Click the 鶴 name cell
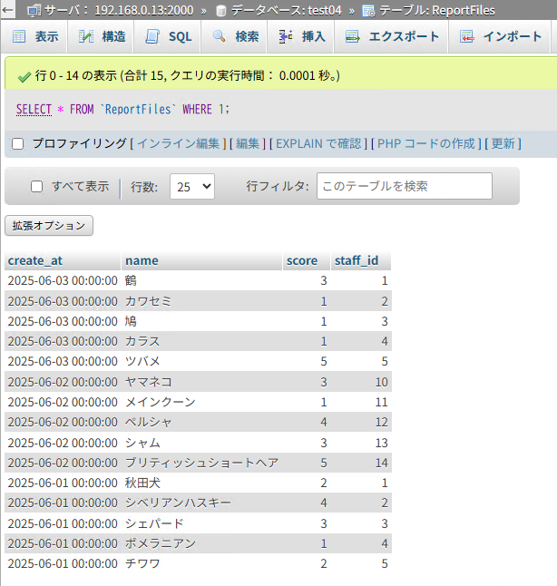This screenshot has height=586, width=557. (201, 280)
